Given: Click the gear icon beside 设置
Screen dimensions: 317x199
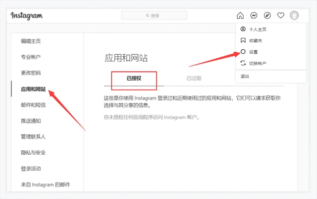Looking at the screenshot, I should 243,52.
